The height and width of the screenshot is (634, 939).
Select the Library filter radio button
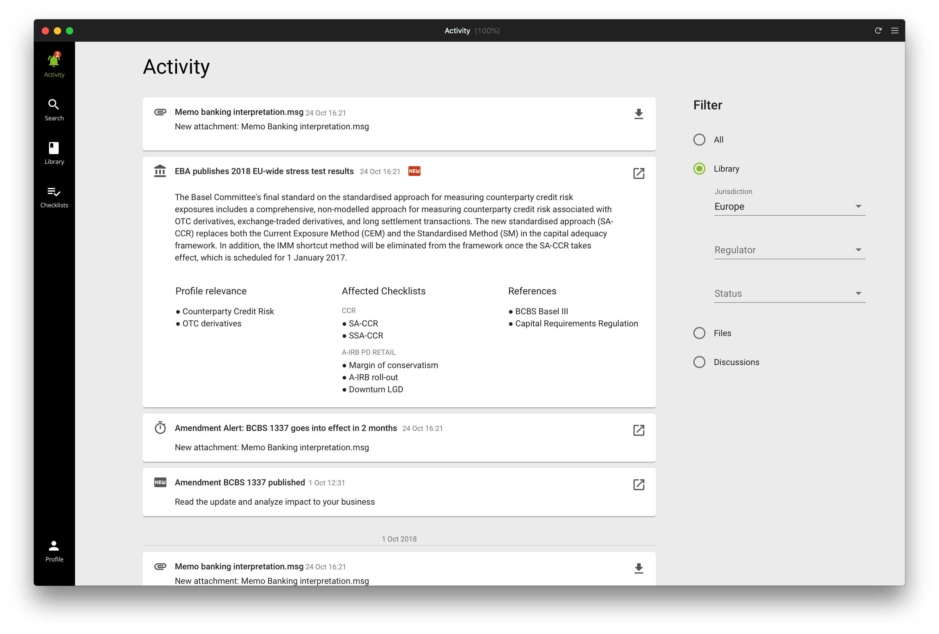pos(699,169)
